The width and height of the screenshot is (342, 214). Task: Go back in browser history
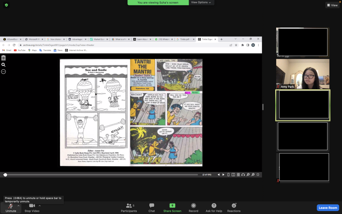[4, 45]
